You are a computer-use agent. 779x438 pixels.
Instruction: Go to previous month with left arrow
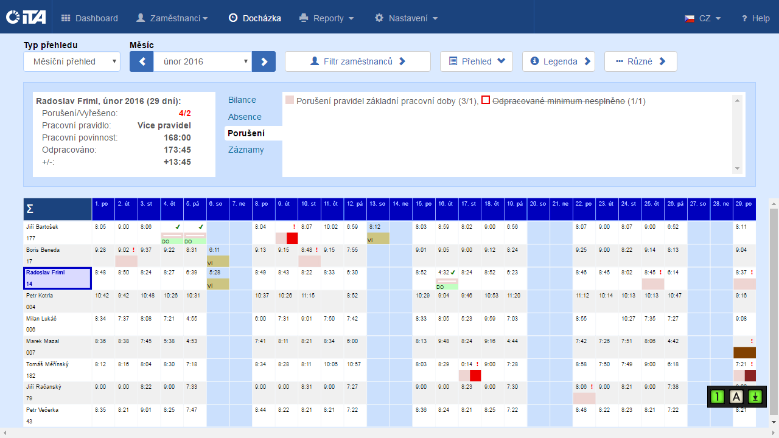(141, 61)
